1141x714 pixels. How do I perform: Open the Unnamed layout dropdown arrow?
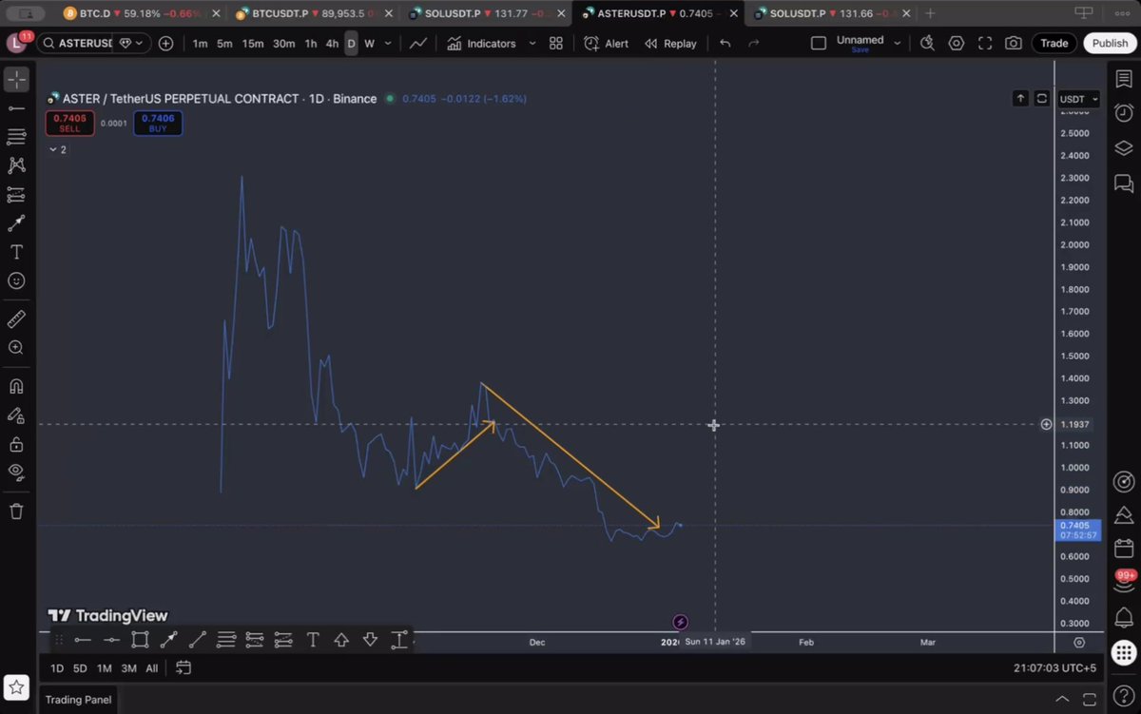[x=897, y=44]
